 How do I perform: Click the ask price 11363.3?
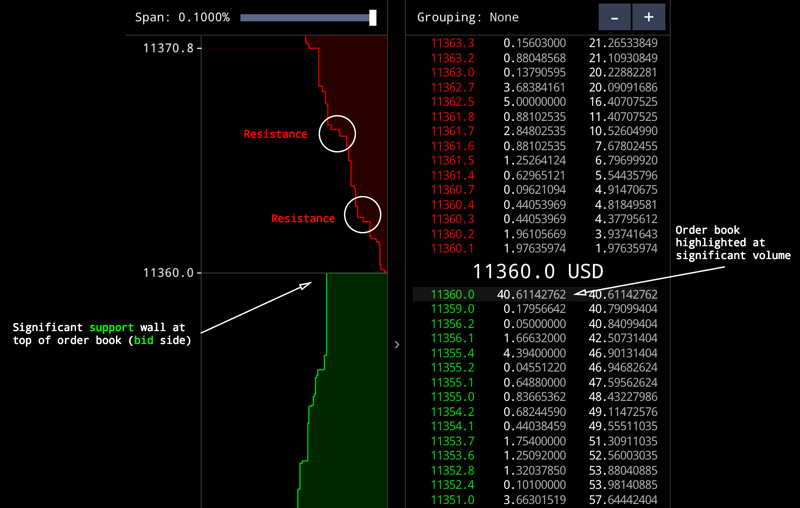pos(452,43)
